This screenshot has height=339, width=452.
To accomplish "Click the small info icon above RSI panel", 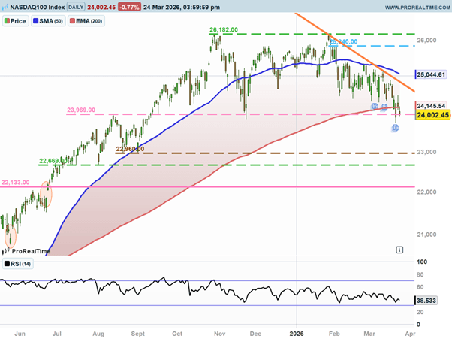I will pyautogui.click(x=399, y=250).
